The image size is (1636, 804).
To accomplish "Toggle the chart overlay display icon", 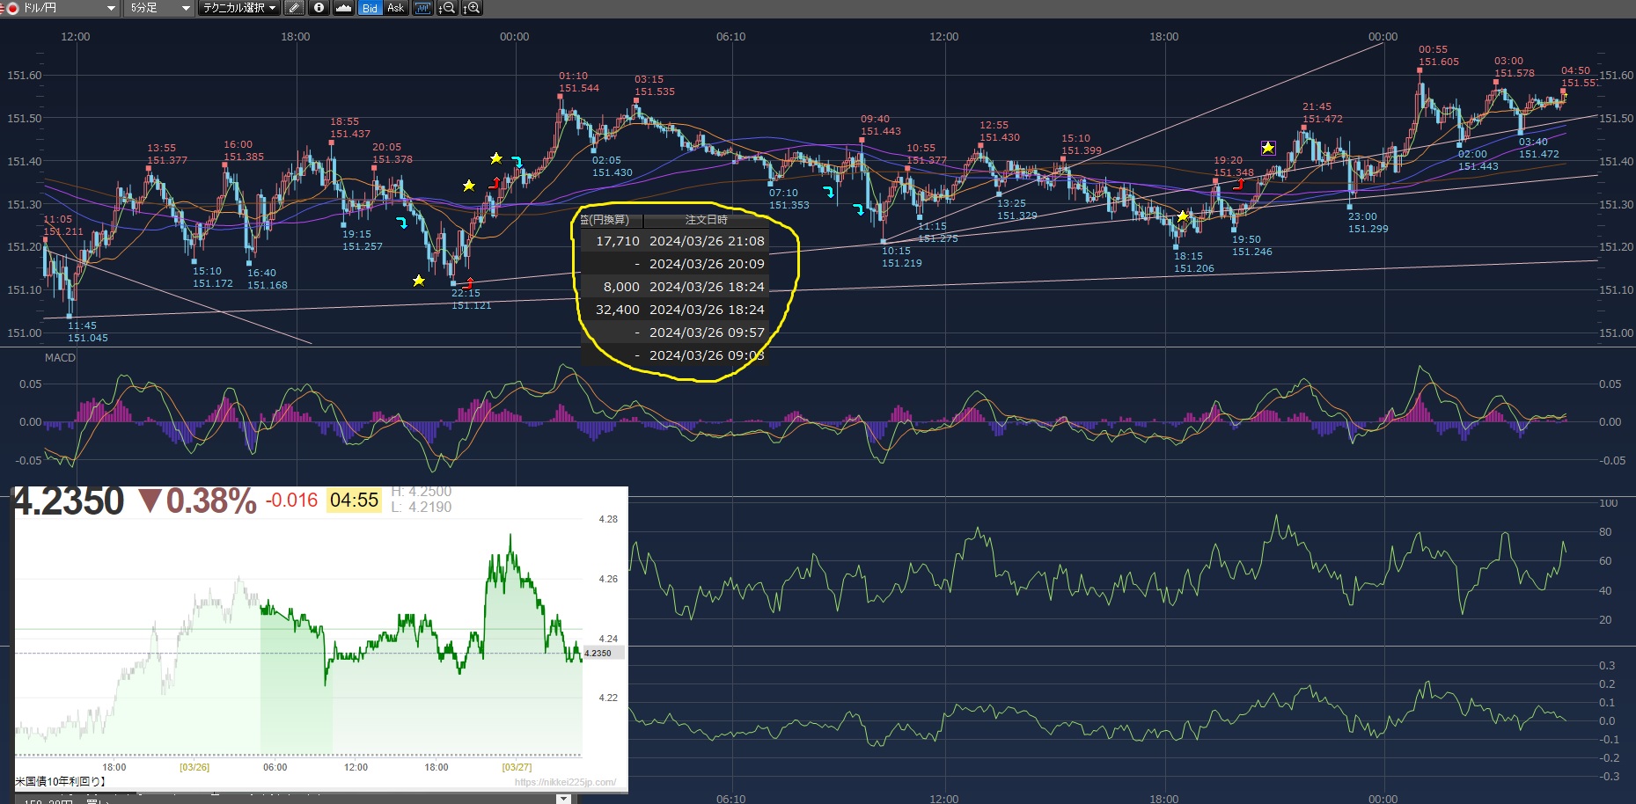I will [423, 8].
